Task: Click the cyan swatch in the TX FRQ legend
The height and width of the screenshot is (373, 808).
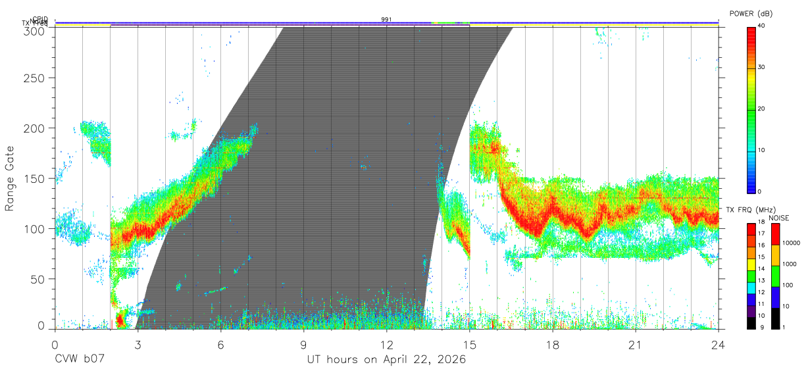Action: click(x=751, y=288)
